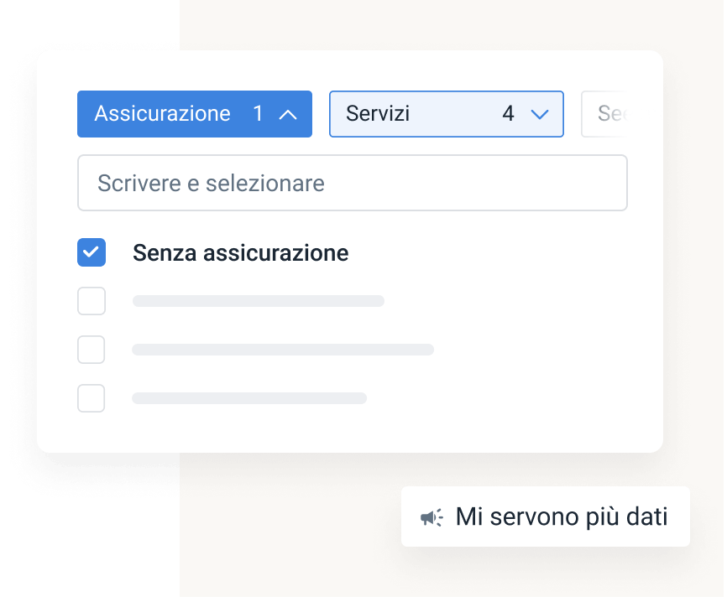Screen dimensions: 727x602
Task: Select the Senza assicurazione label text
Action: pos(241,253)
